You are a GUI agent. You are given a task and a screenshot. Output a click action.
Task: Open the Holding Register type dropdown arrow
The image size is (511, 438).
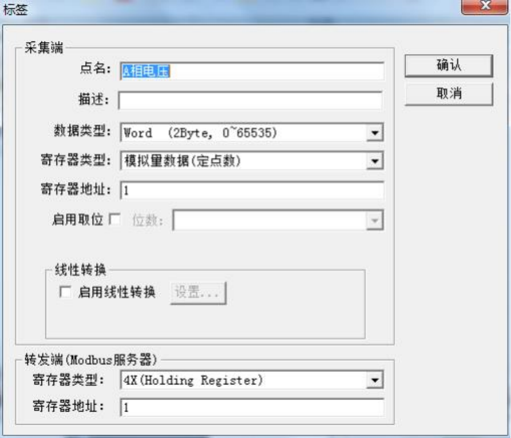click(375, 380)
